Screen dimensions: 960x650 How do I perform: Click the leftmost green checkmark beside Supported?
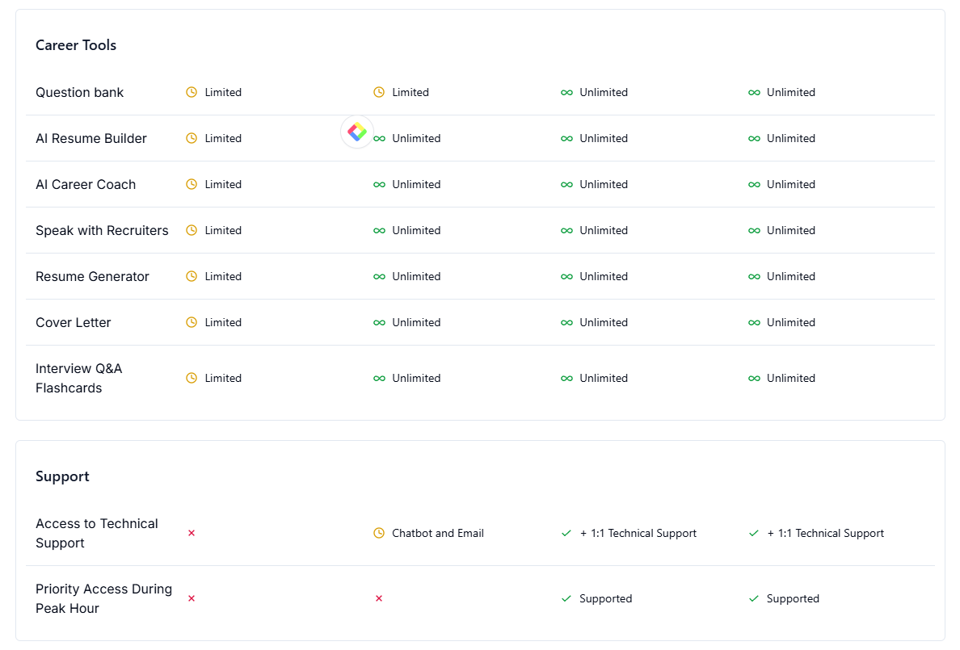pos(566,598)
